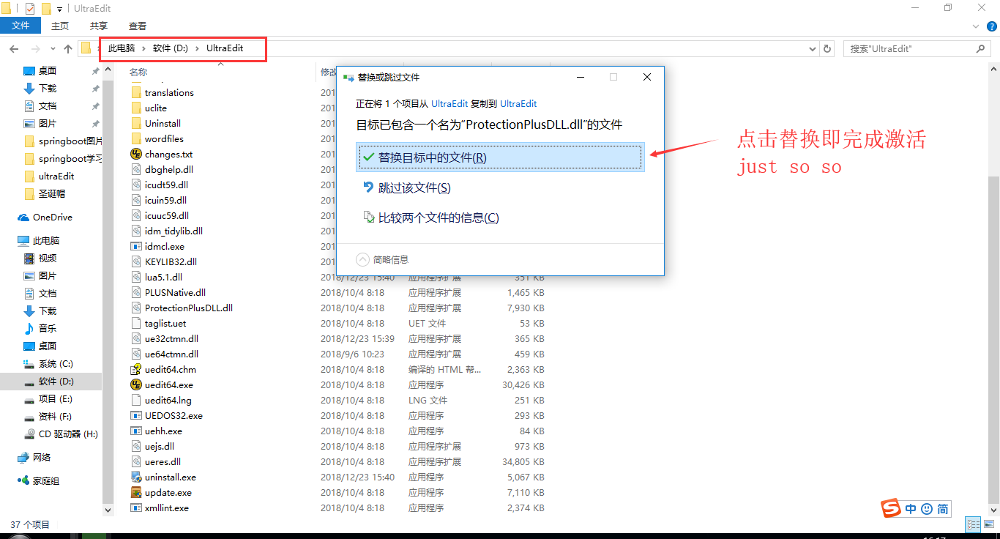Switch to large icons view layout
1000x539 pixels.
tap(988, 524)
